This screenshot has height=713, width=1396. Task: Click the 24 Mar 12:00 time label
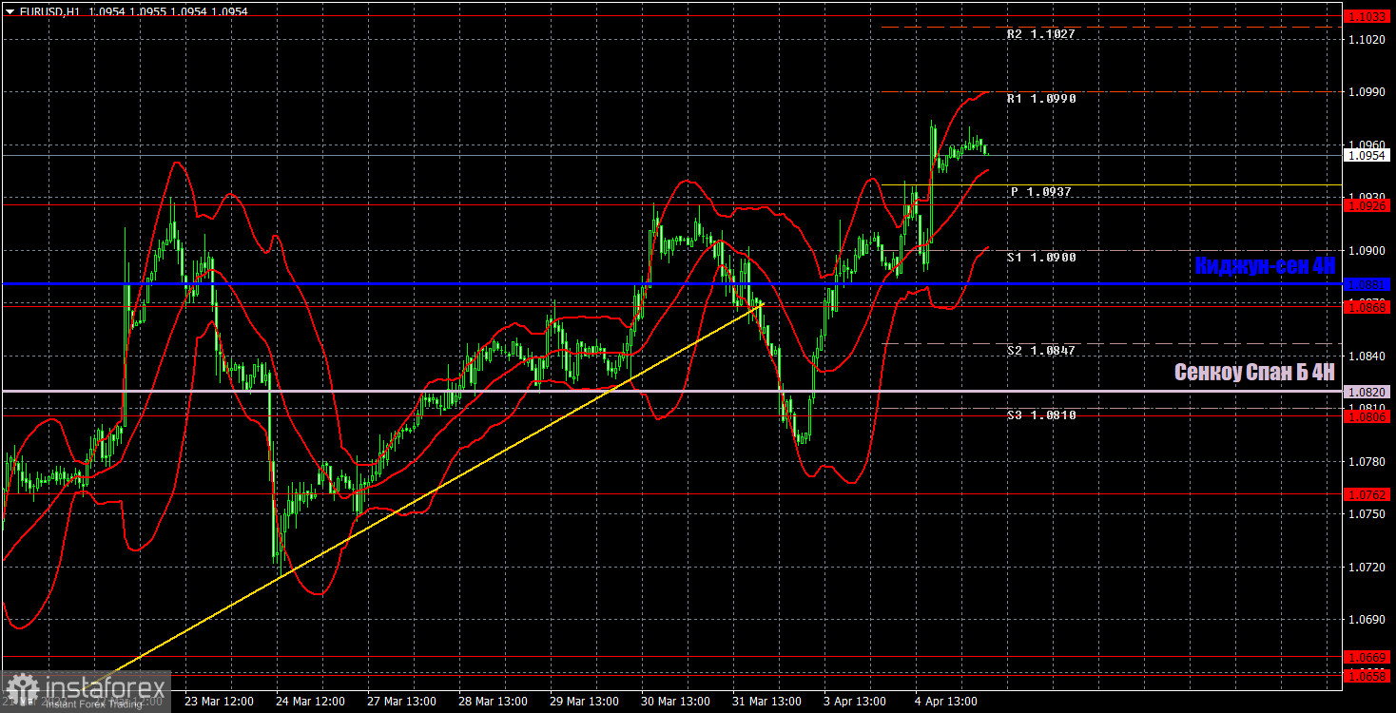pos(311,701)
